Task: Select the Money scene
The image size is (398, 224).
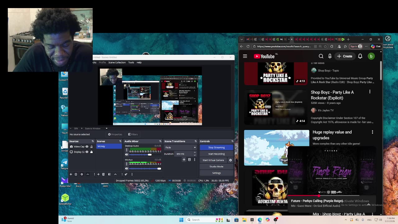Action: pyautogui.click(x=109, y=146)
